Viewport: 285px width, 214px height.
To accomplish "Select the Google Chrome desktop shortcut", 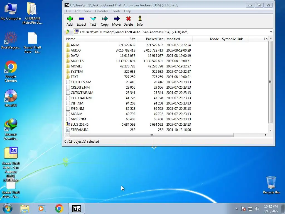I will 11,71.
